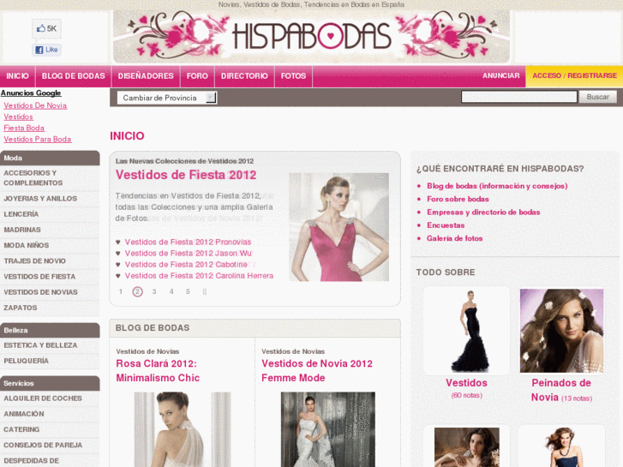Open Consejos de Pareja category

50,445
